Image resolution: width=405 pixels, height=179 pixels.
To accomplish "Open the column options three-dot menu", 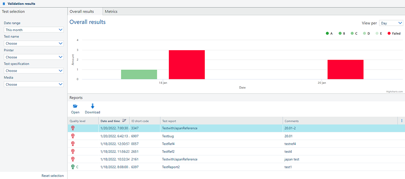I will point(402,121).
